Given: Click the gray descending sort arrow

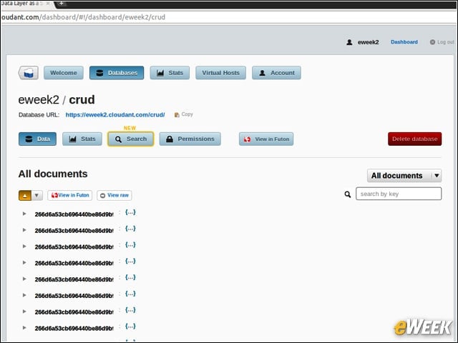Looking at the screenshot, I should point(36,195).
